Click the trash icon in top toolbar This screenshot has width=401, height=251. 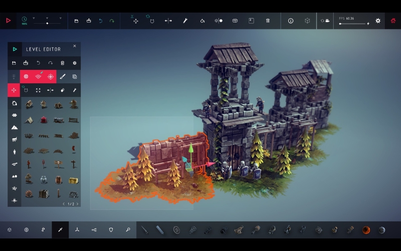(268, 21)
